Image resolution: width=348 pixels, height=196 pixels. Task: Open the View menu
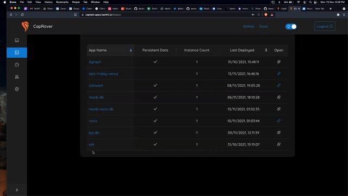coord(38,2)
